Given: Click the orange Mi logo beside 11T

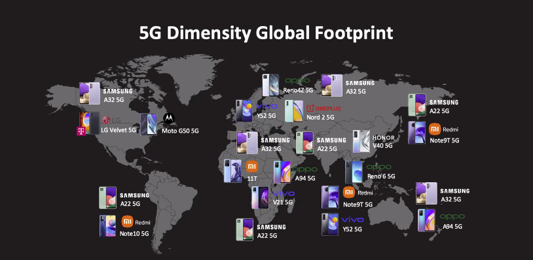Looking at the screenshot, I should pyautogui.click(x=252, y=167).
